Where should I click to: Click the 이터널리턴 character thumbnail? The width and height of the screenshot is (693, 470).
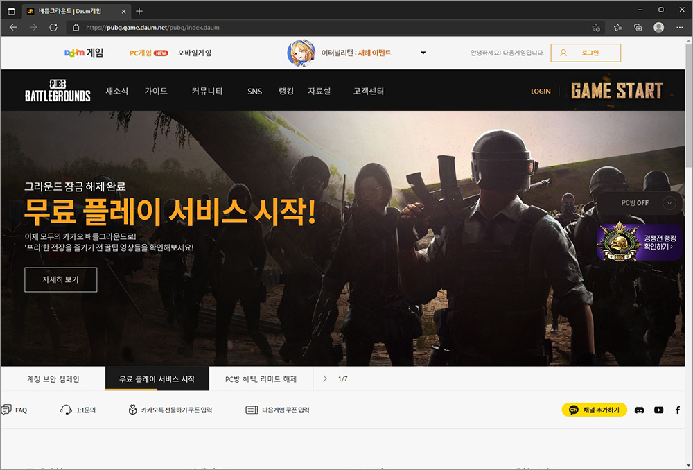[x=301, y=53]
